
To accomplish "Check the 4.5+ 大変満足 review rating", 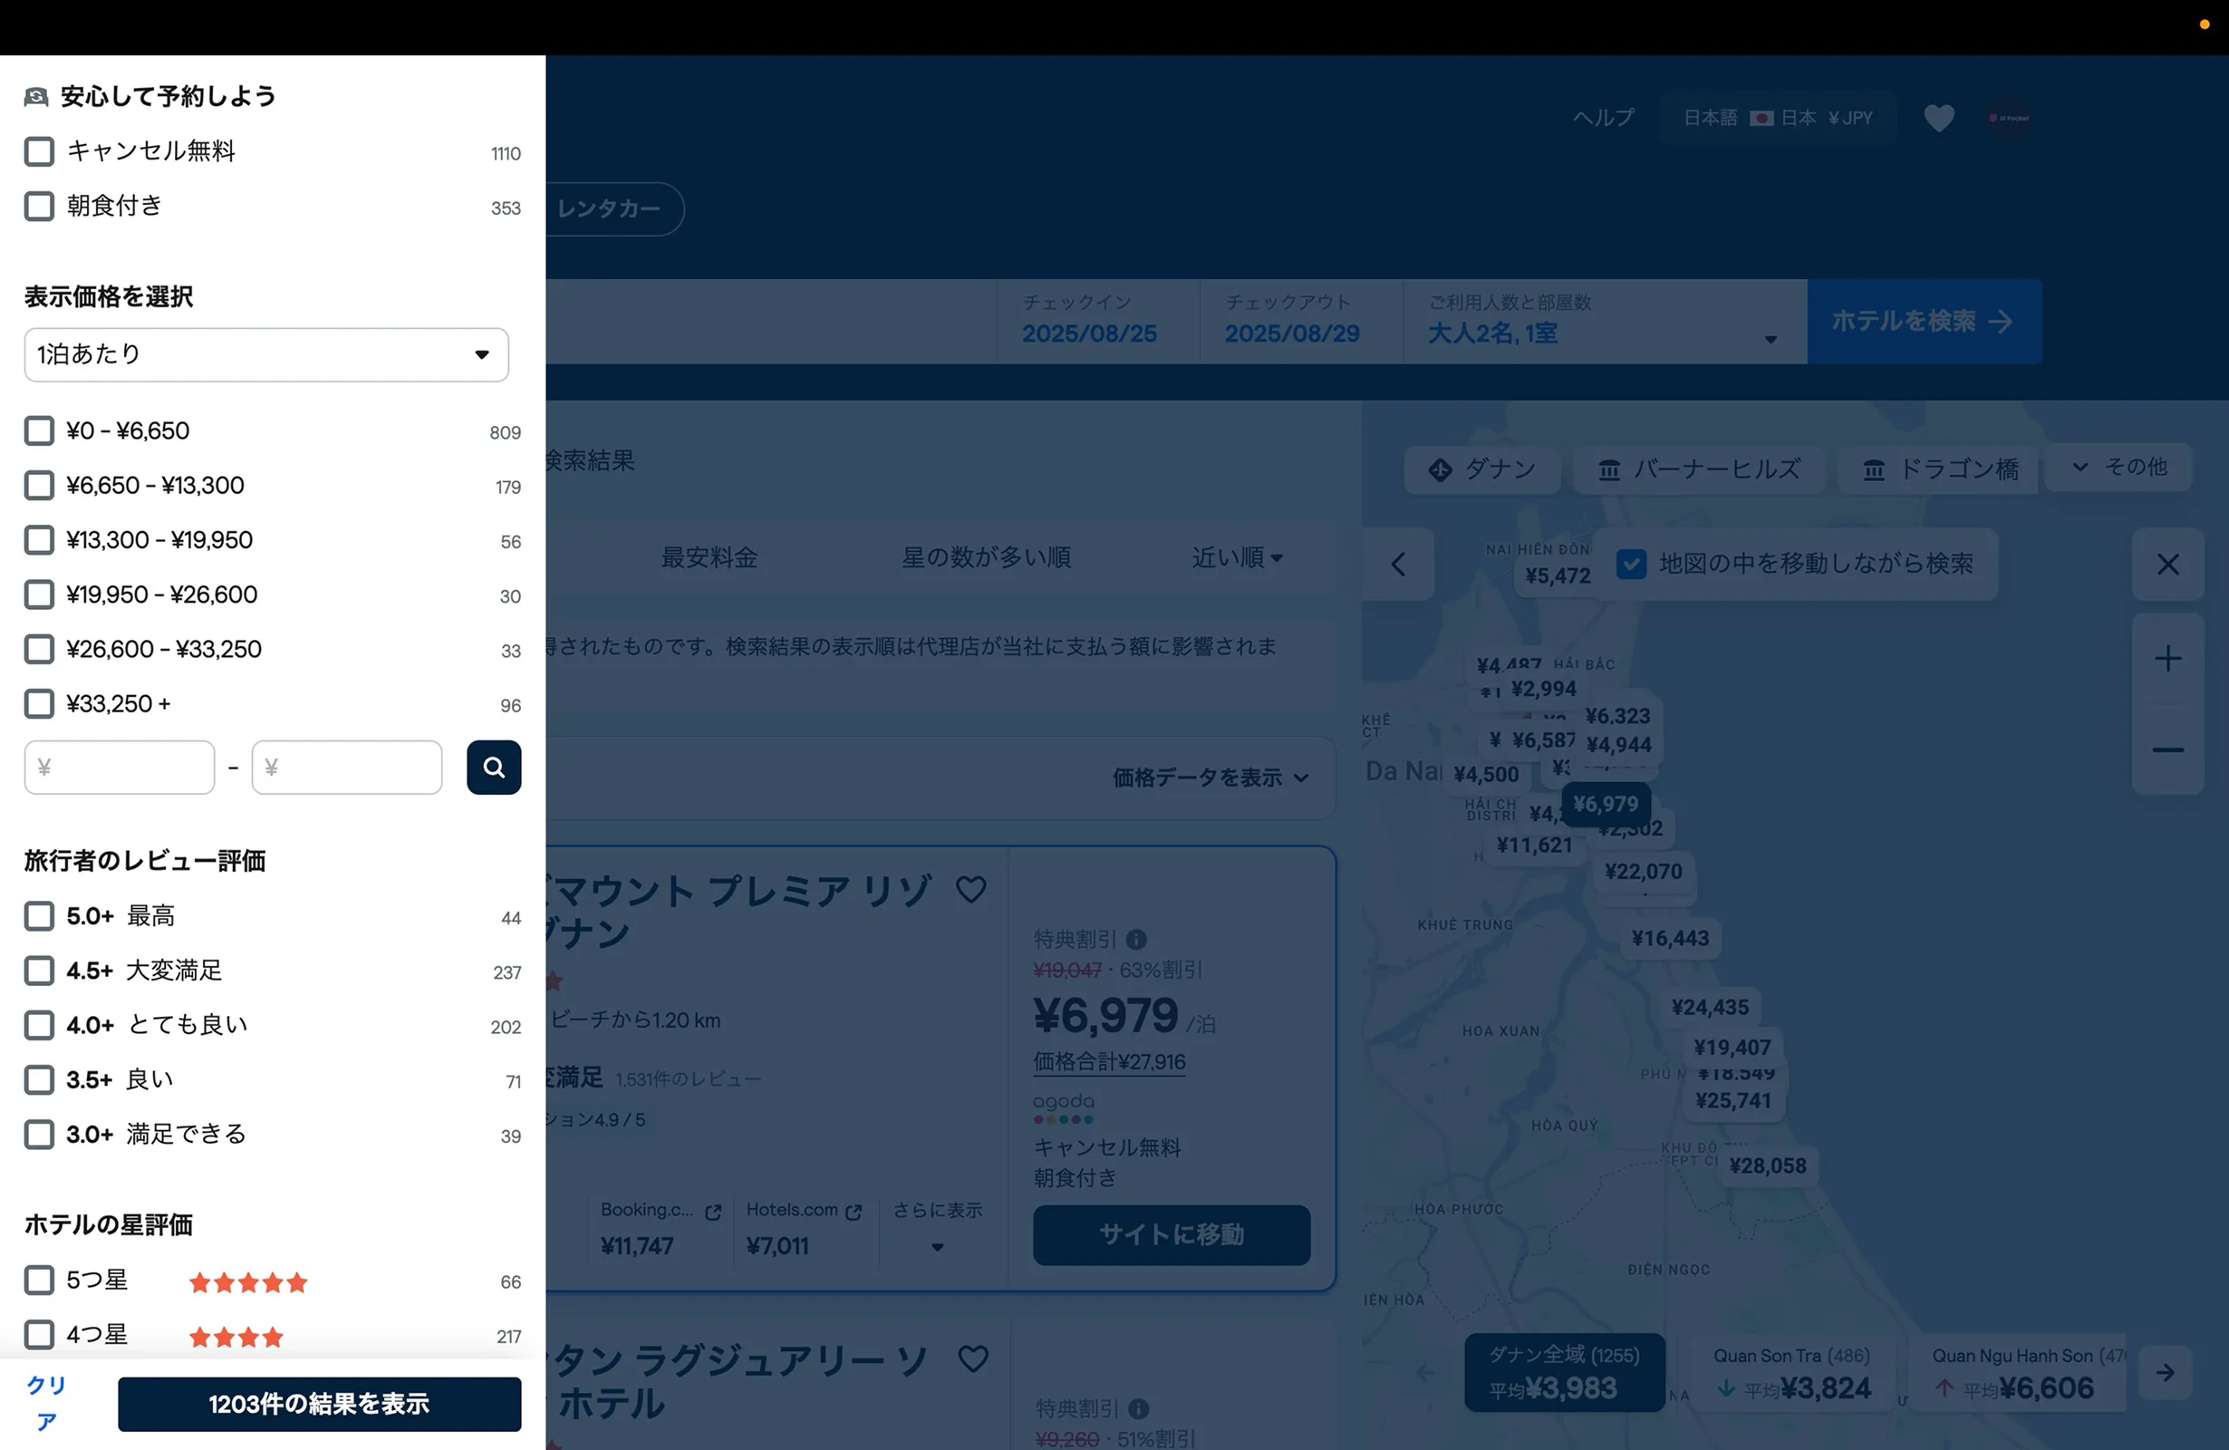I will [x=38, y=971].
